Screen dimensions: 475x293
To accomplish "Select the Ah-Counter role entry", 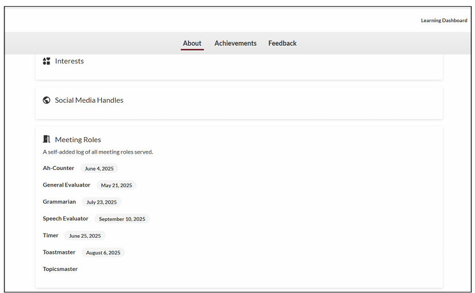I will (x=59, y=168).
